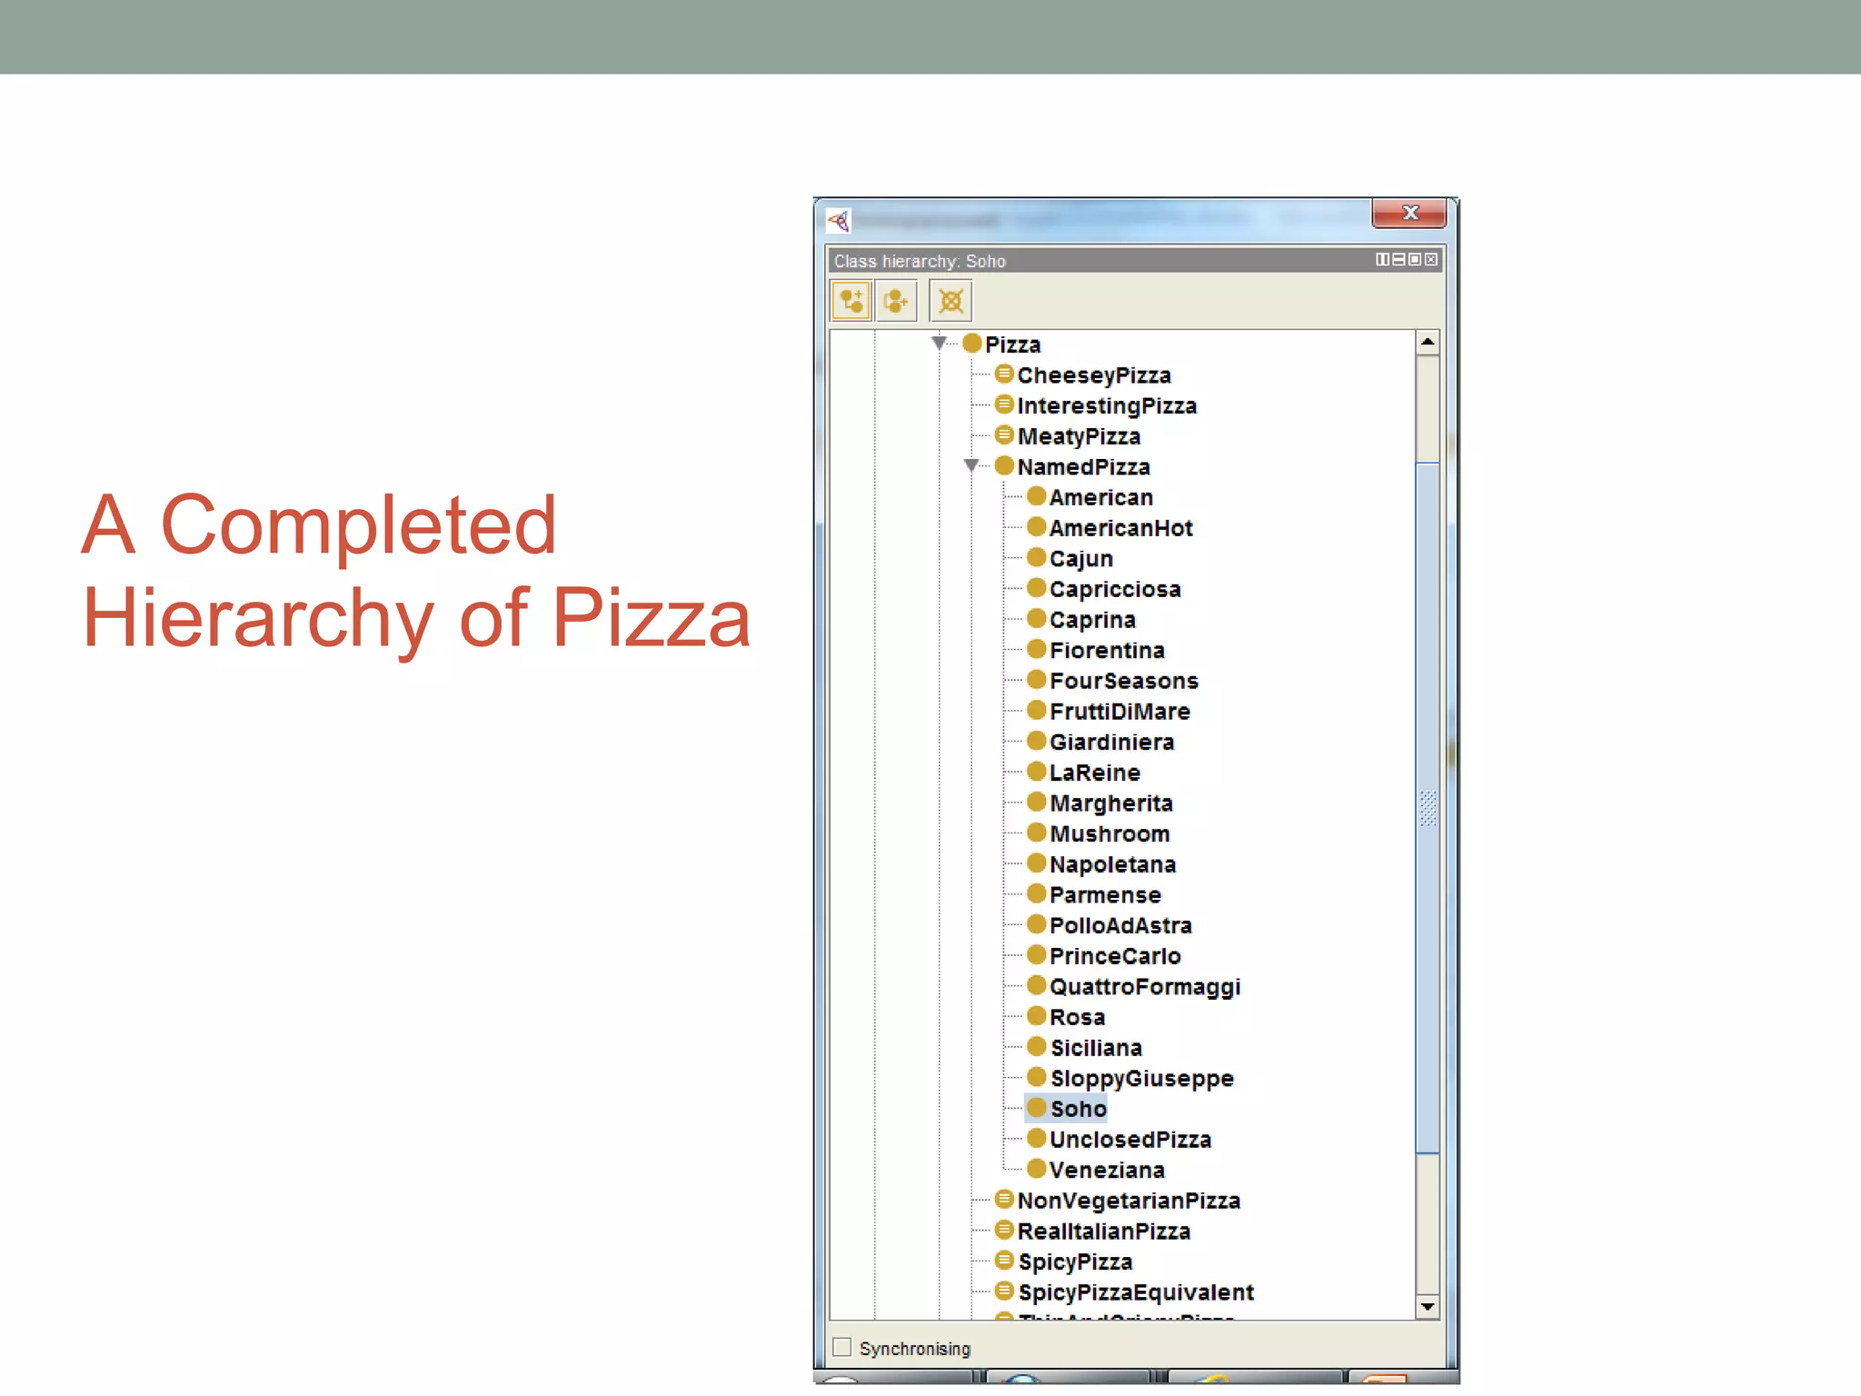Screen dimensions: 1861x1396
Task: Collapse the Pizza tree node
Action: click(939, 343)
